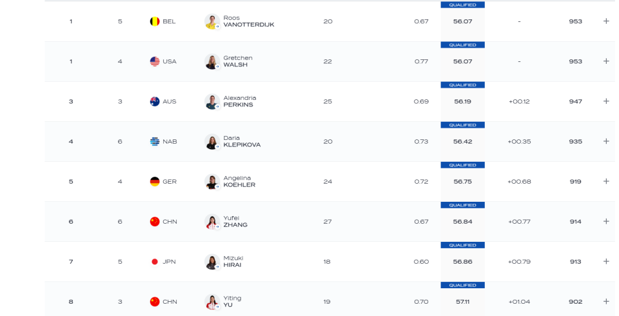Open Mizuki HIRAI athlete name link
Screen dimensions: 619x316
[233, 261]
